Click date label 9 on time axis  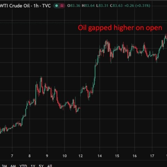click(x=47, y=156)
